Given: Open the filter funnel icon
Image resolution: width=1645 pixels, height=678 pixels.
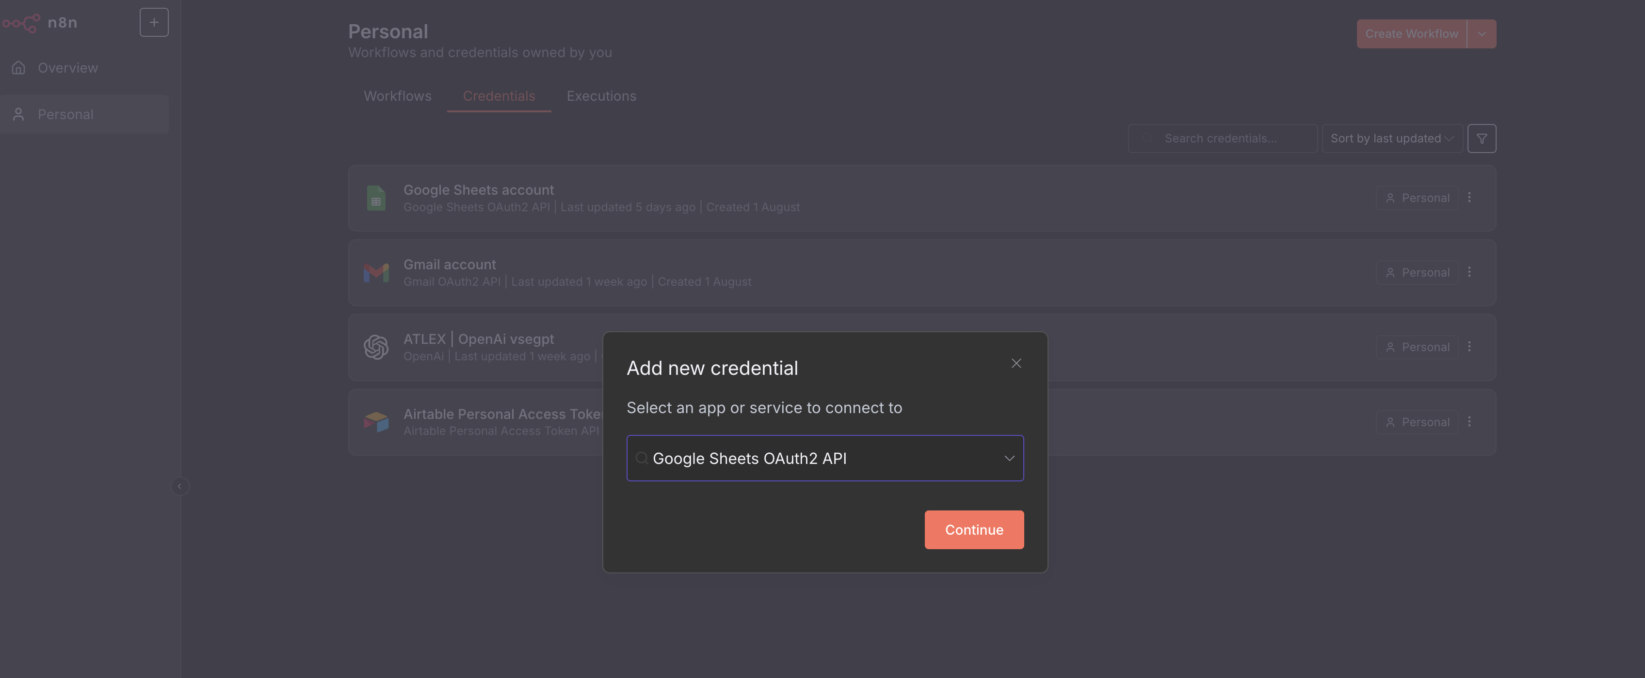Looking at the screenshot, I should (x=1482, y=139).
